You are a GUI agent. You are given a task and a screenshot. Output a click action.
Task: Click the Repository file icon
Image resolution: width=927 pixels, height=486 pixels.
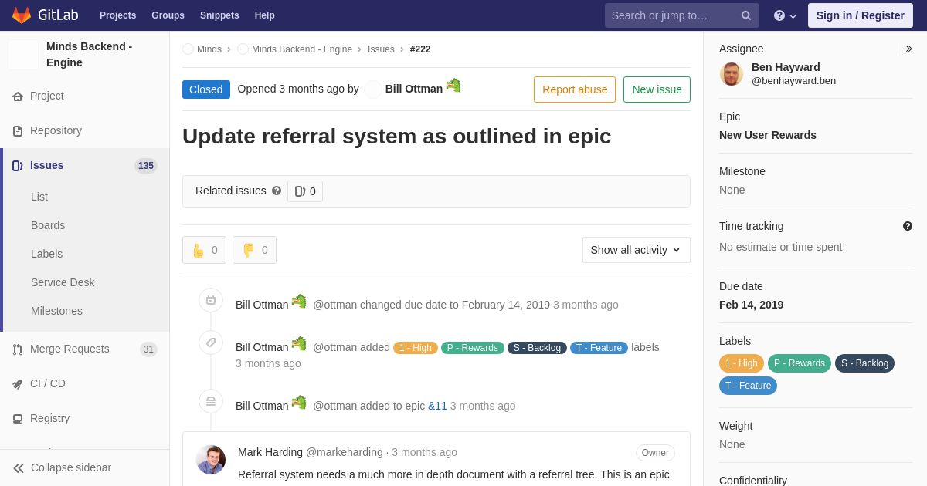tap(18, 131)
